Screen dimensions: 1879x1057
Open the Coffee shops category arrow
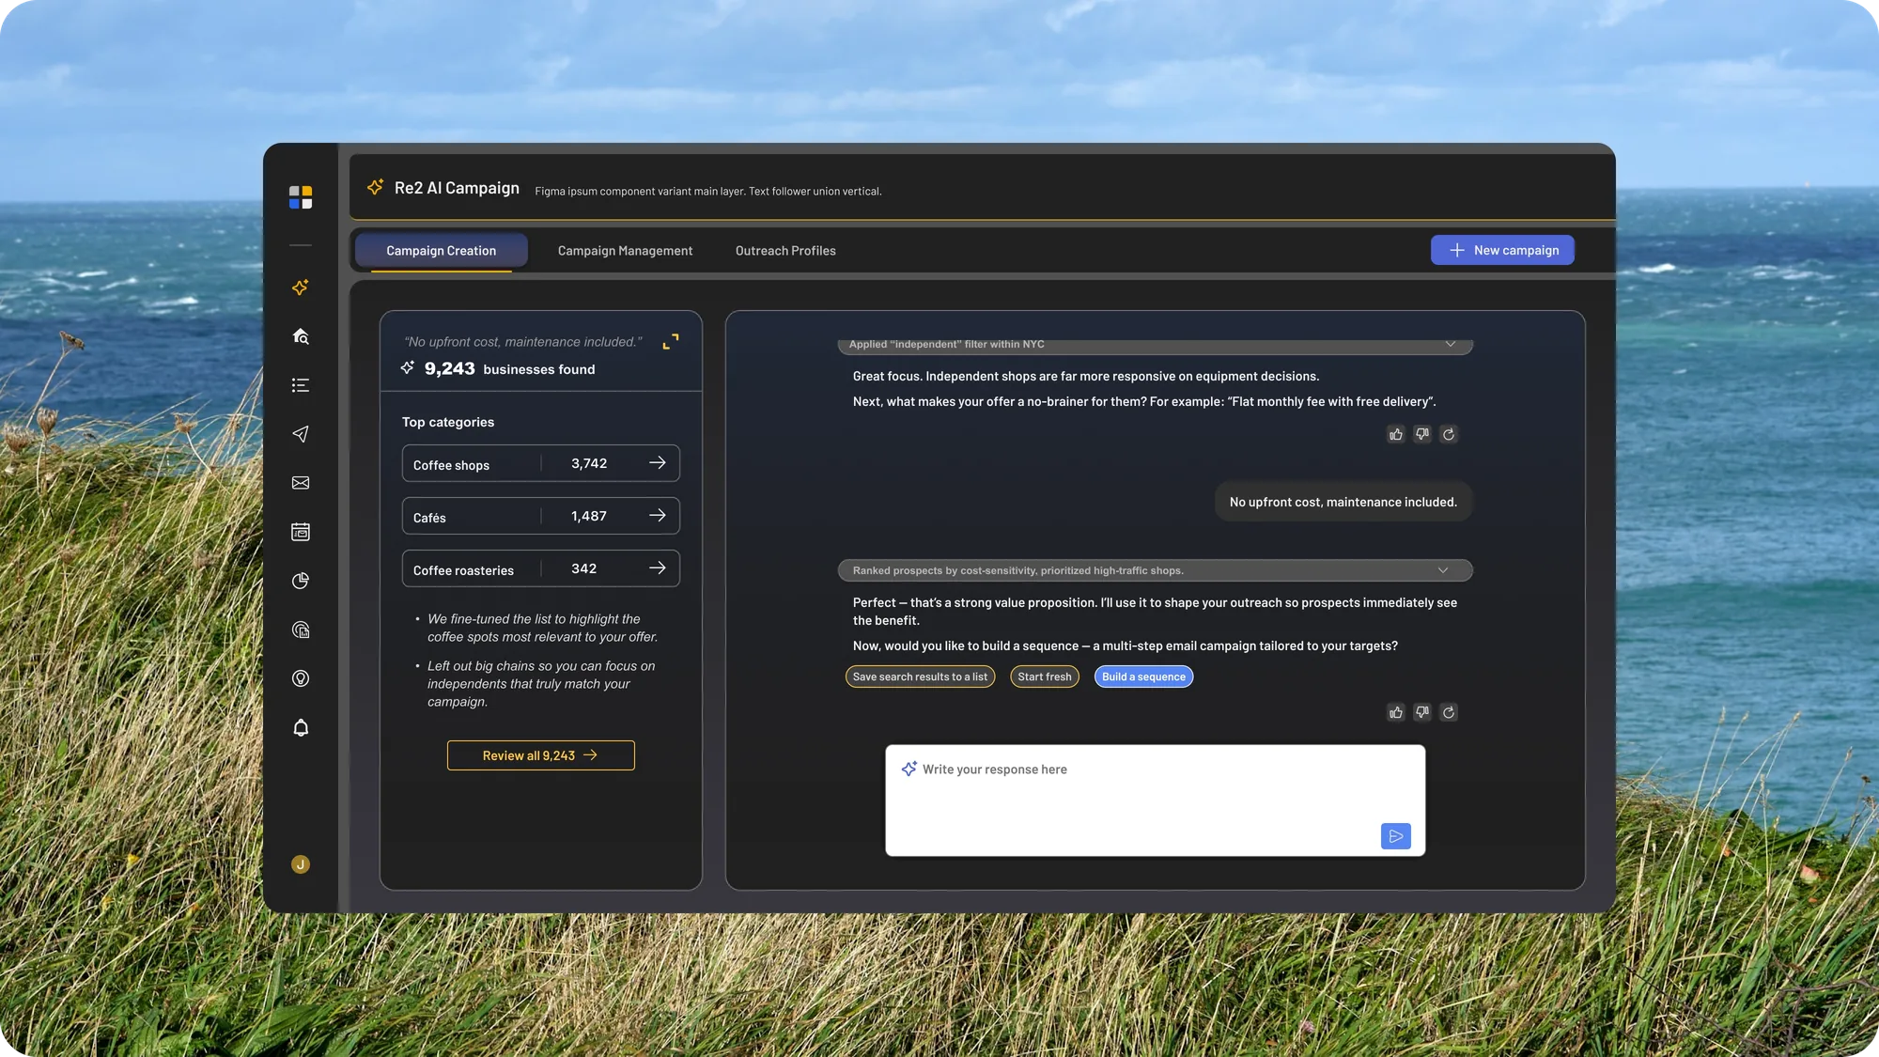click(658, 463)
